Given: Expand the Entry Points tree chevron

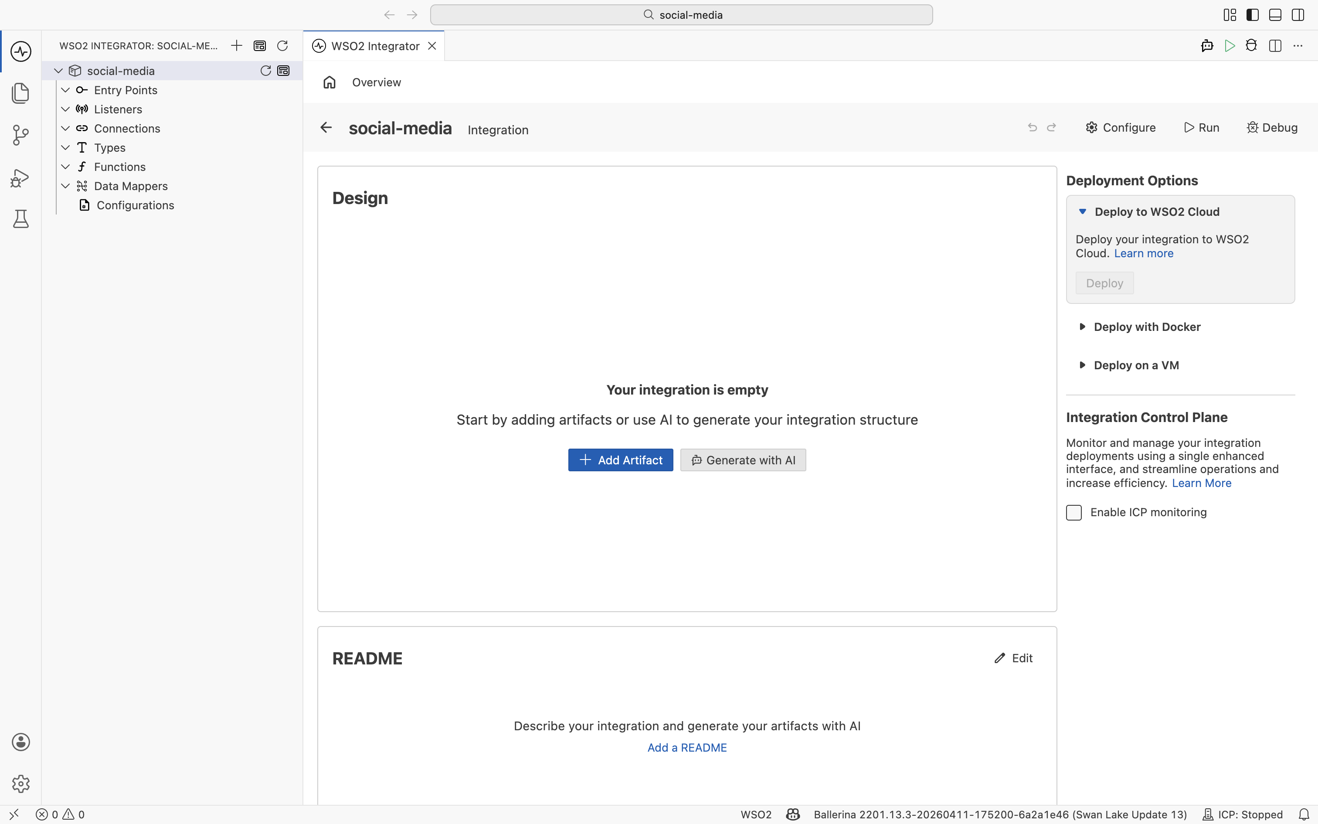Looking at the screenshot, I should 65,90.
